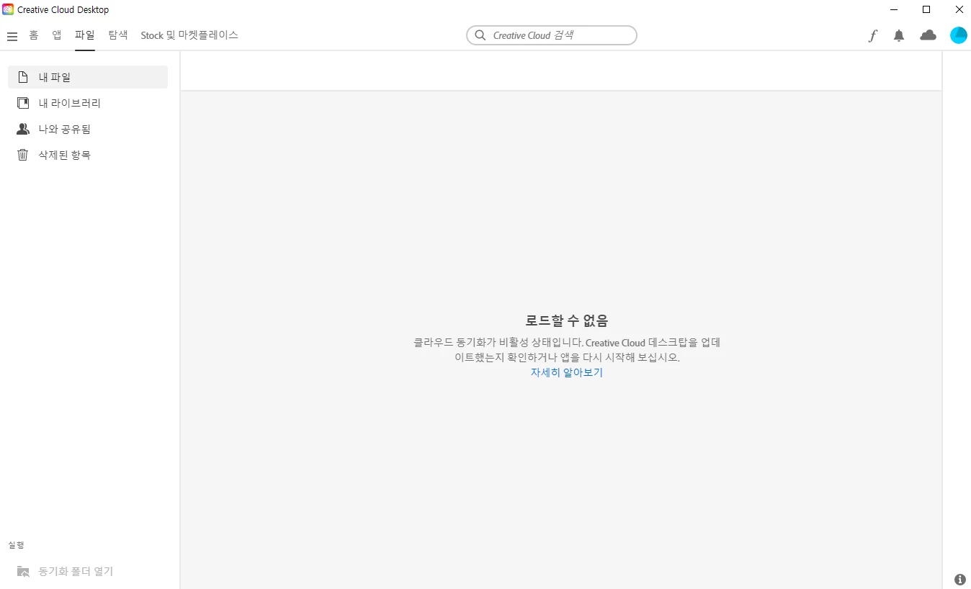This screenshot has width=971, height=589.
Task: Click the sync folder icon at bottom left
Action: click(23, 571)
